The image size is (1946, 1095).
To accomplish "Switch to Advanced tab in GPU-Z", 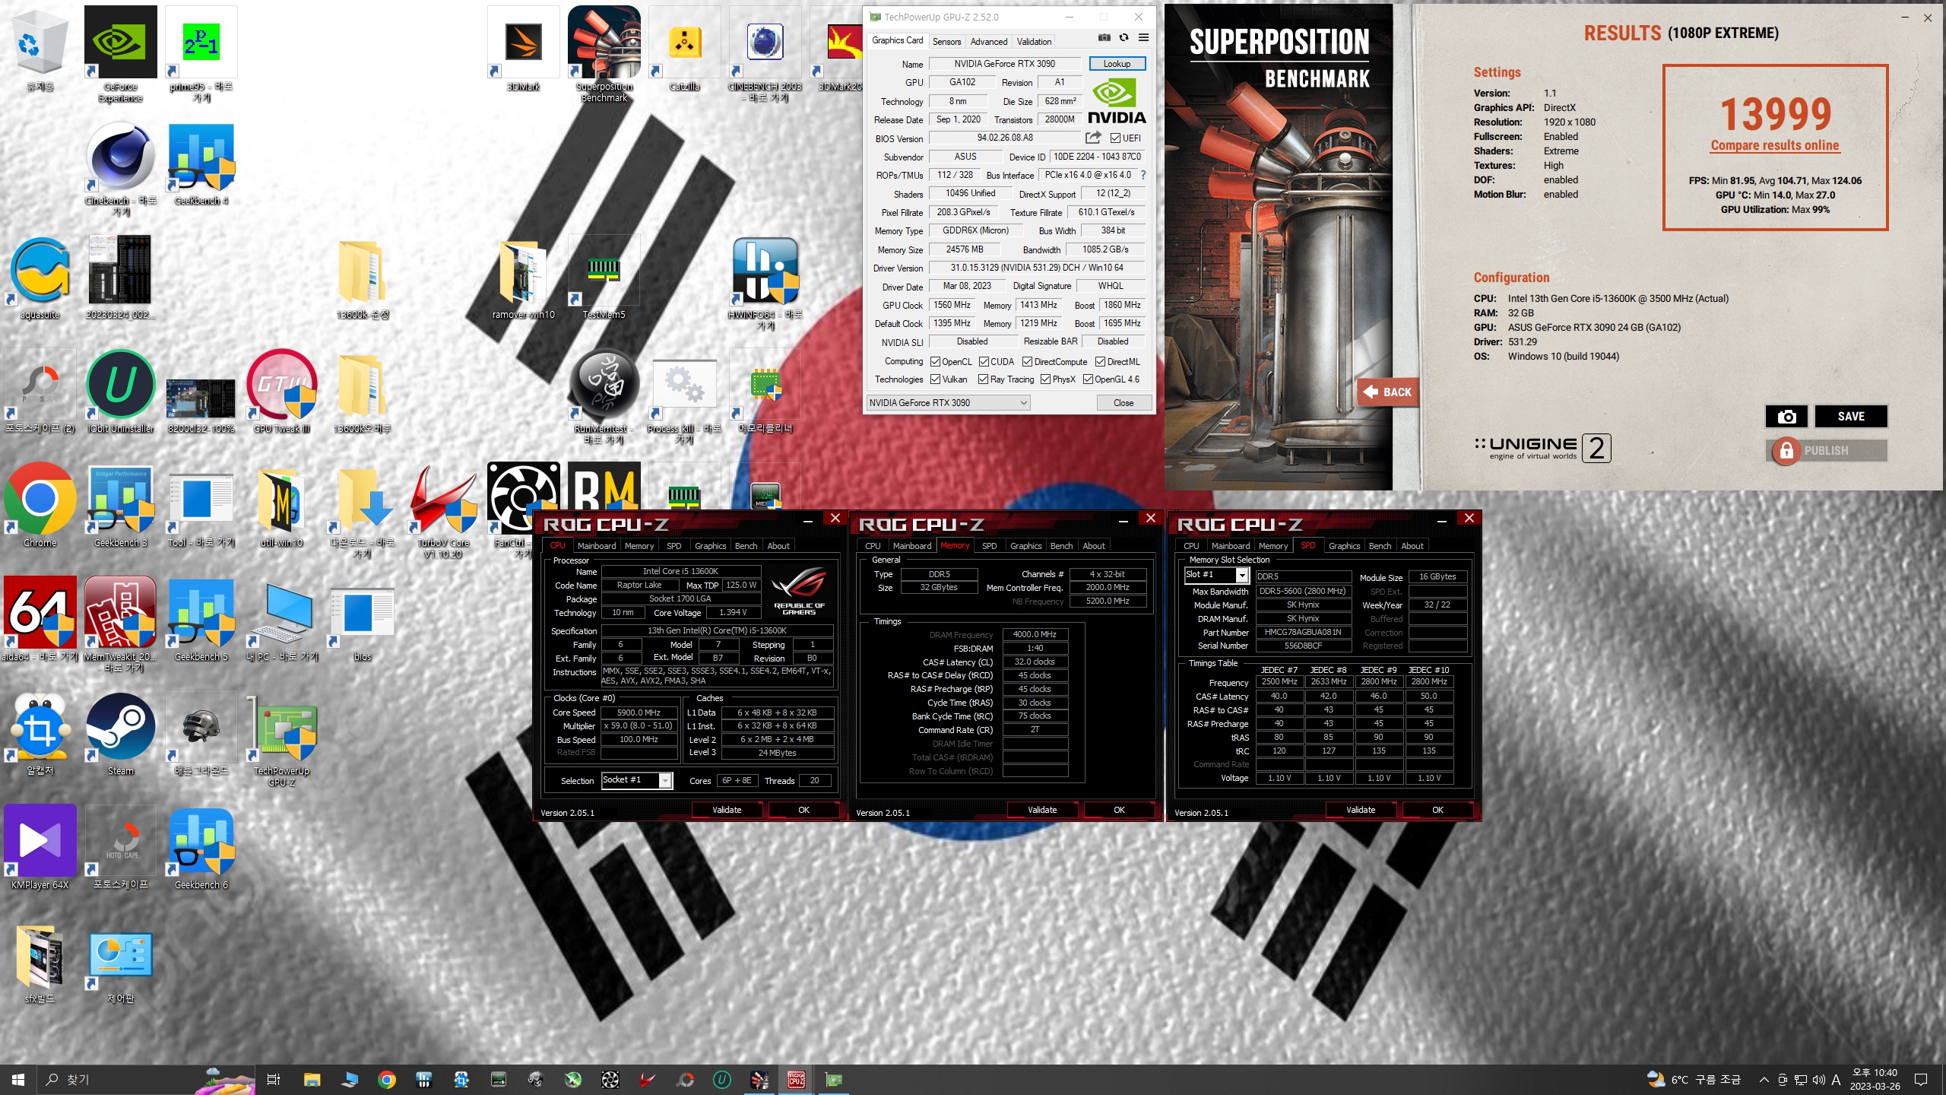I will point(988,42).
